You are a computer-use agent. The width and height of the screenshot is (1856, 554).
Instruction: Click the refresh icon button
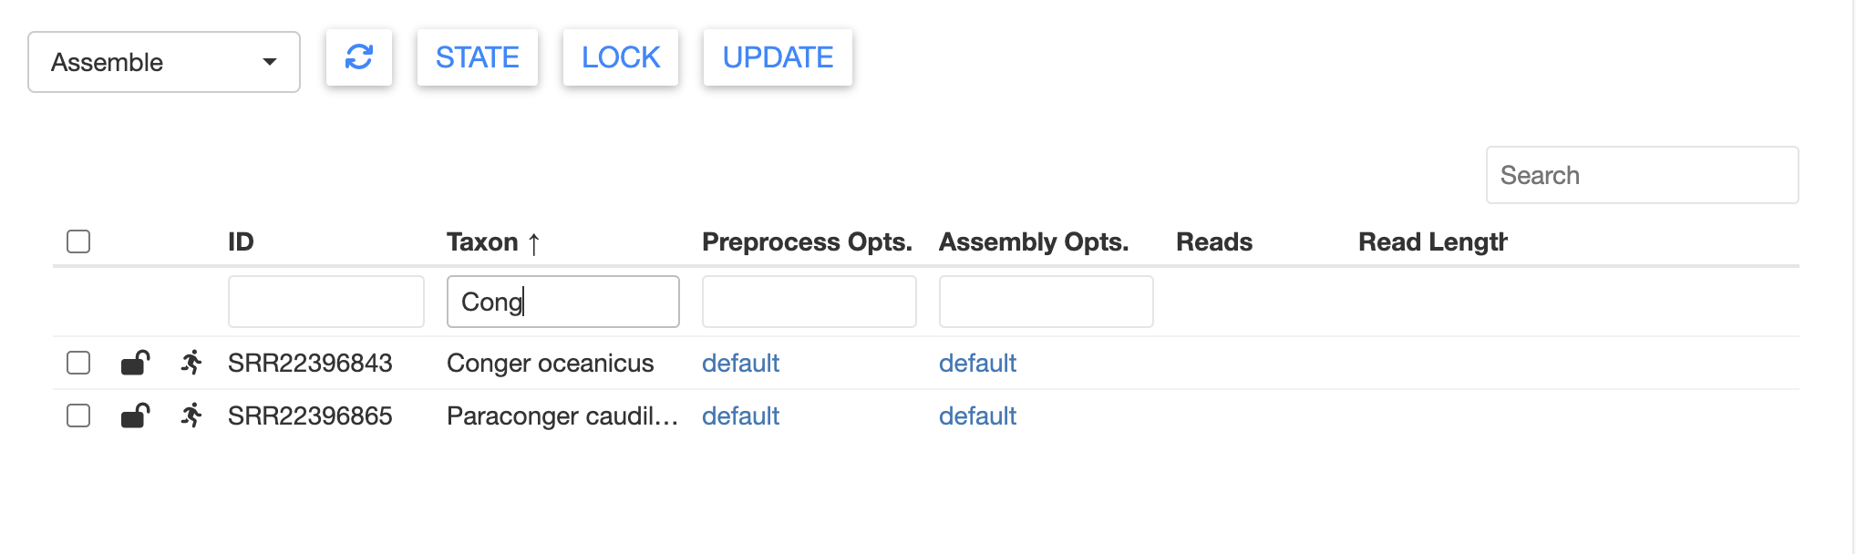click(359, 57)
